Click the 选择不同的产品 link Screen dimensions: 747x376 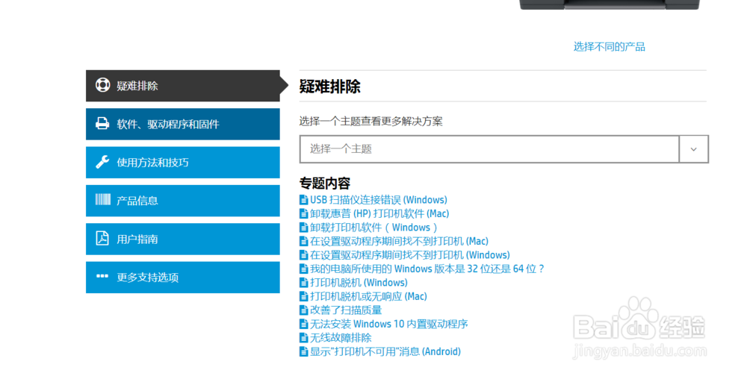click(x=609, y=47)
